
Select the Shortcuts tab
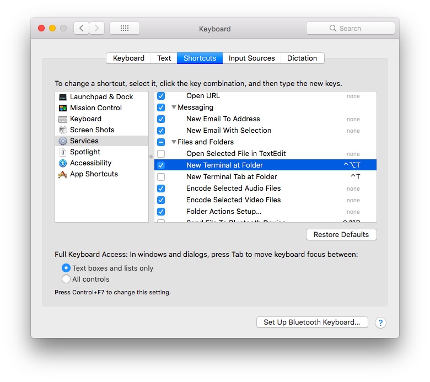pos(200,58)
